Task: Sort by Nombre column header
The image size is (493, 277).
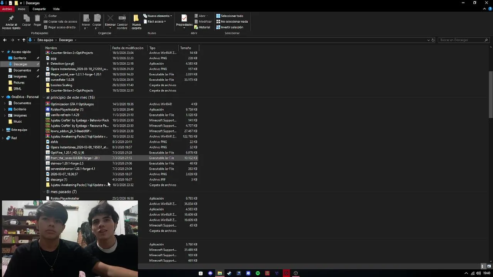Action: click(77, 48)
